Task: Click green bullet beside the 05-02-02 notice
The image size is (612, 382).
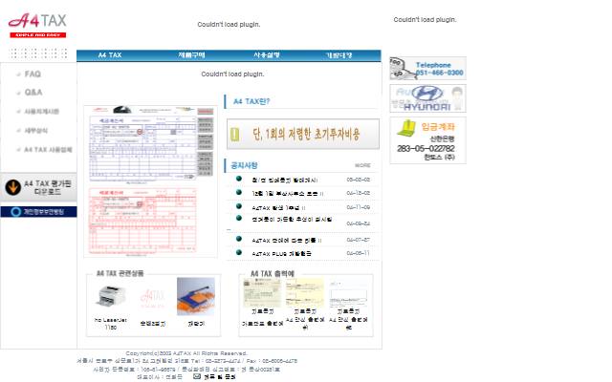Action: point(239,179)
